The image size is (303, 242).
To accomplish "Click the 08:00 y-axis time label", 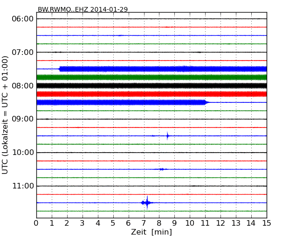I will 23,86.
